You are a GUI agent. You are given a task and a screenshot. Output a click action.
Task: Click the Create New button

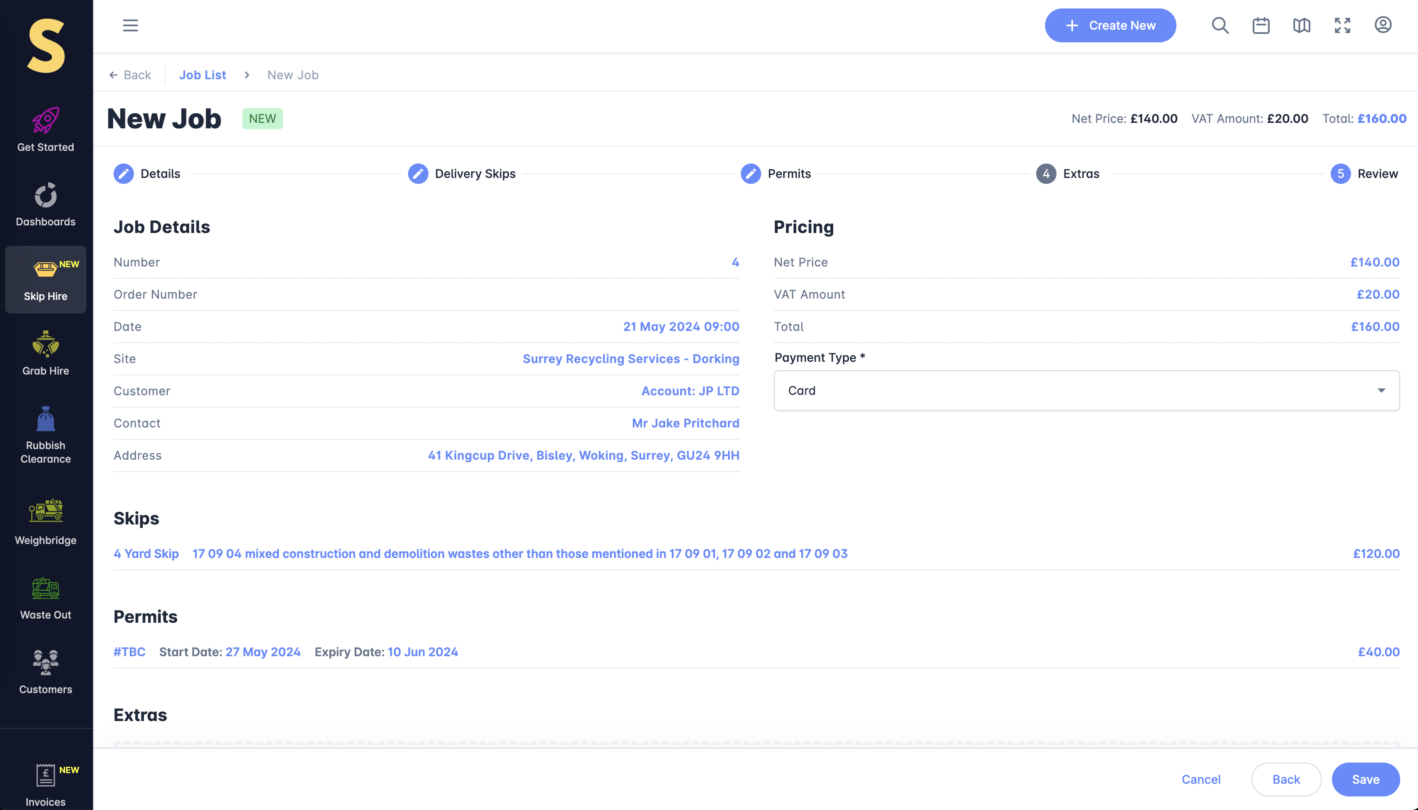tap(1109, 25)
